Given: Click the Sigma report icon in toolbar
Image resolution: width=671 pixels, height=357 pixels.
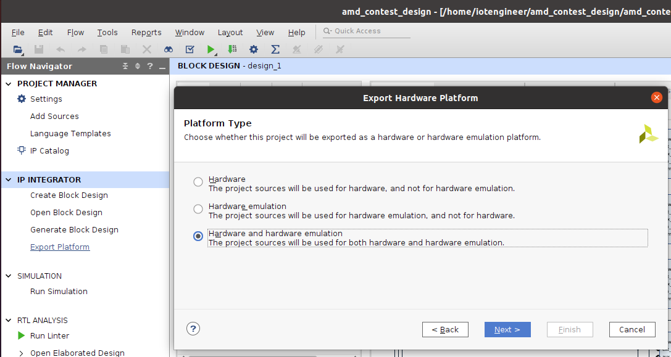Looking at the screenshot, I should [x=275, y=49].
